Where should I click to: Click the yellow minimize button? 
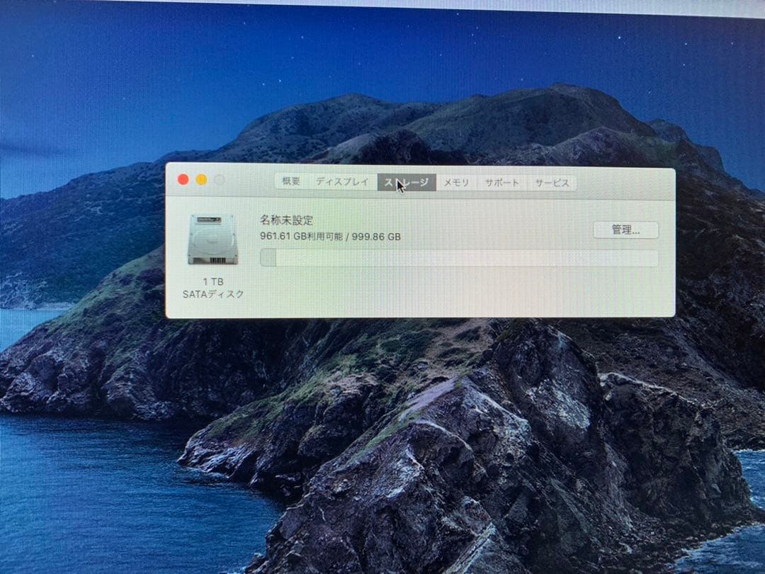click(x=202, y=179)
